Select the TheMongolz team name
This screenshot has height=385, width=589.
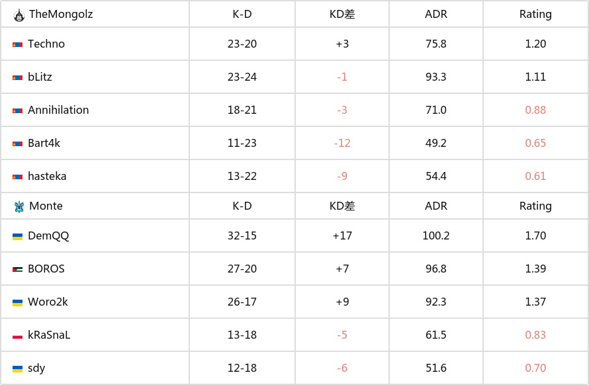[61, 15]
